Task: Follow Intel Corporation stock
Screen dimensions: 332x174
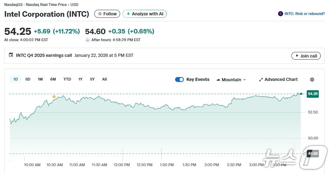Action: click(x=107, y=14)
